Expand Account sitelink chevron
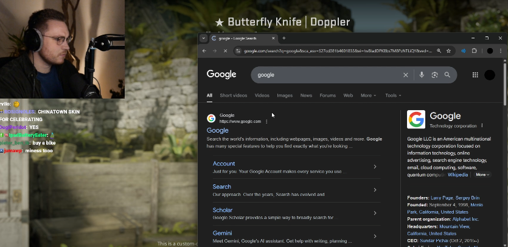This screenshot has height=247, width=508. pos(375,167)
